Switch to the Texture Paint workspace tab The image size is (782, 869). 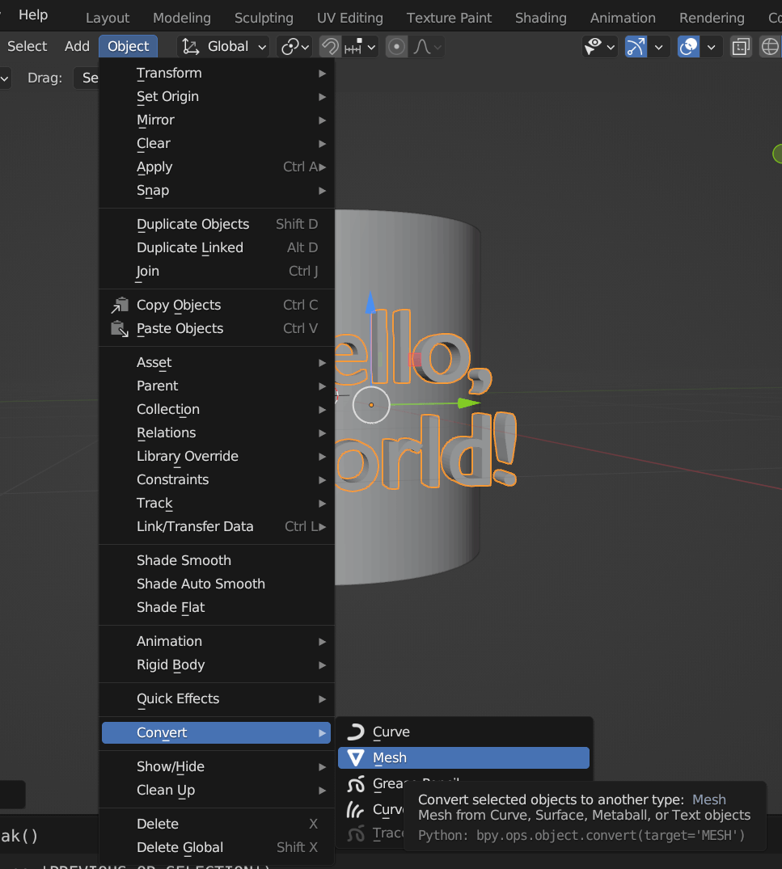click(x=450, y=19)
